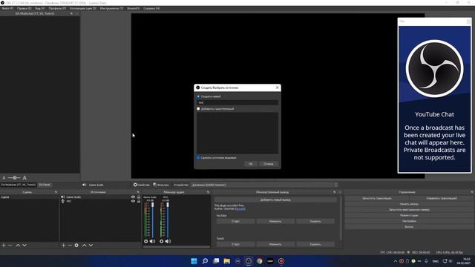Remove the selected source with the minus icon
Screen dimensions: 475x267
pyautogui.click(x=70, y=245)
